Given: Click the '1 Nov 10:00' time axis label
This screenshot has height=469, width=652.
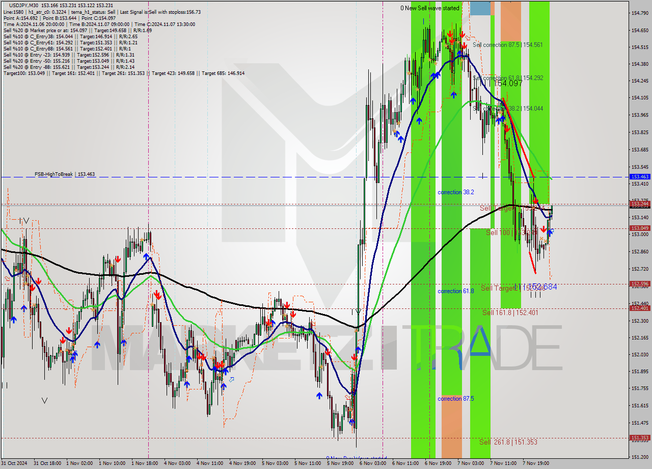Looking at the screenshot, I should coord(113,463).
